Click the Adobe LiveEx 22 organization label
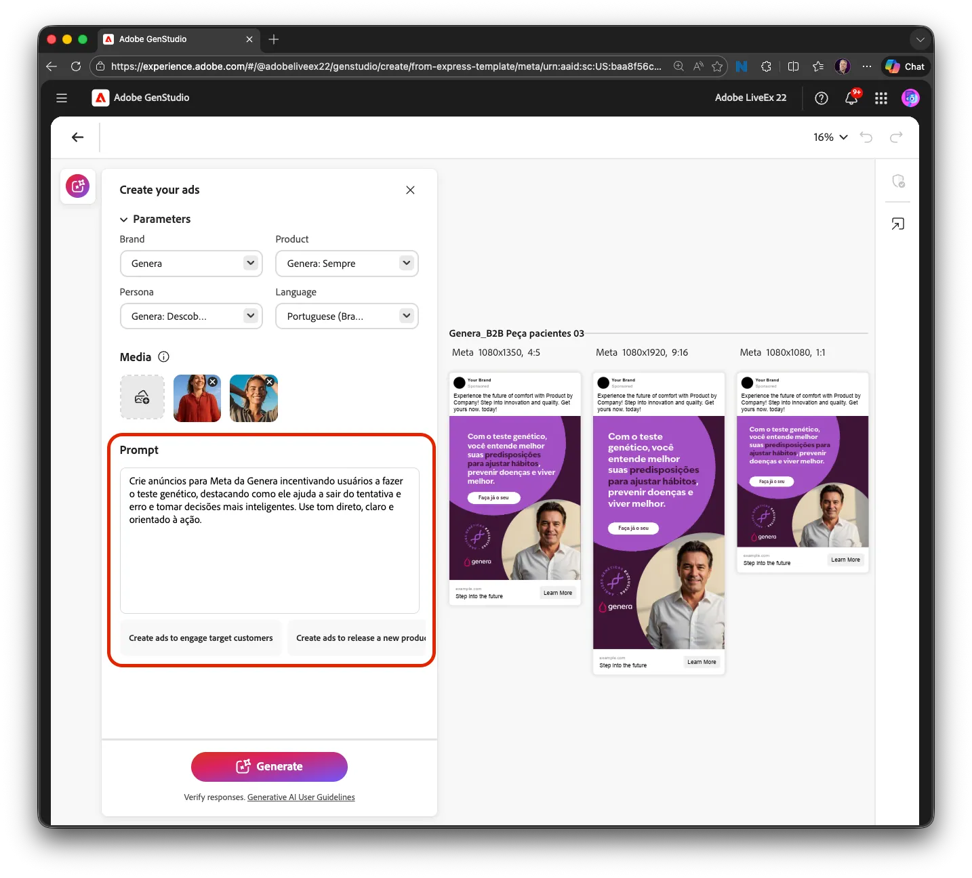 click(x=750, y=98)
